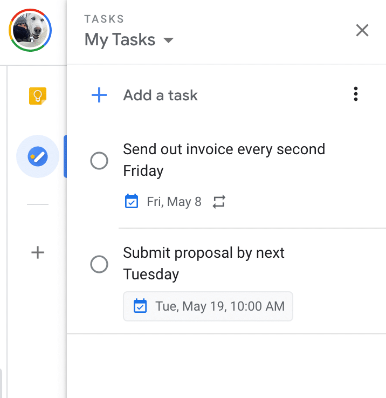Click the TASKS header label
This screenshot has height=398, width=386.
[x=104, y=19]
